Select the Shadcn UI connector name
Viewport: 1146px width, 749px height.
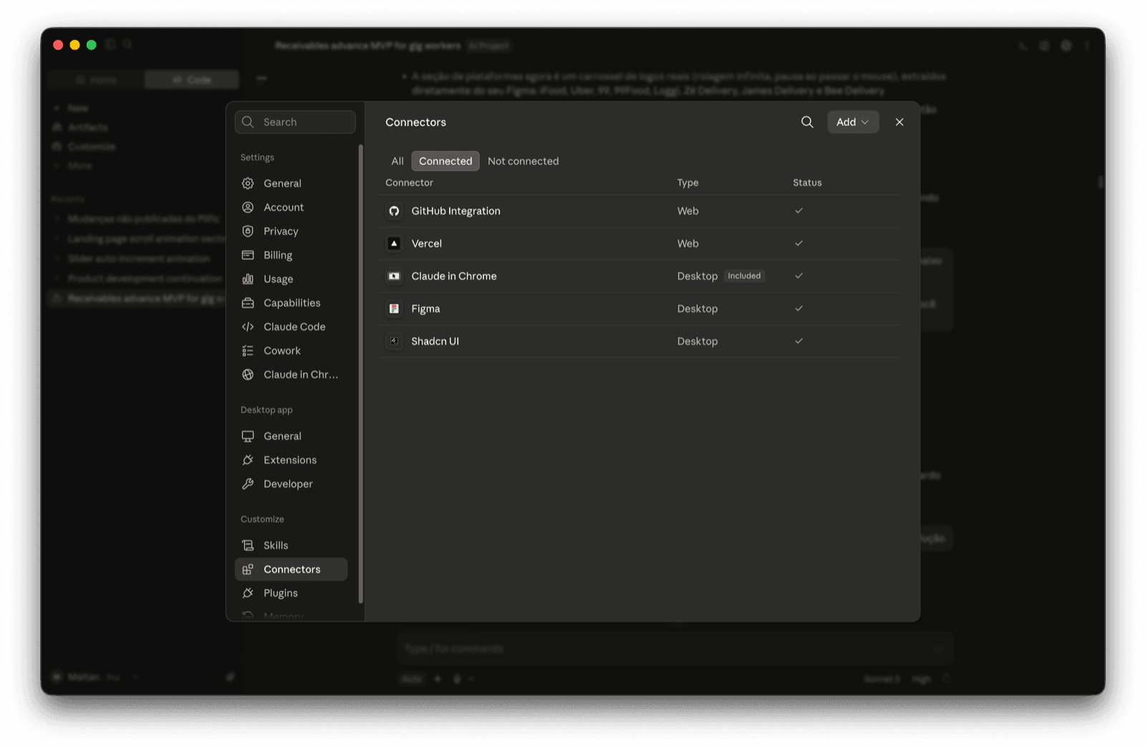pyautogui.click(x=435, y=341)
